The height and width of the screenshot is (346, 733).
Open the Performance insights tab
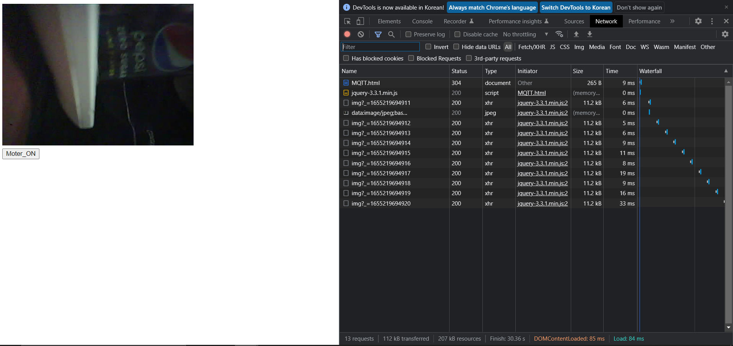(x=518, y=21)
